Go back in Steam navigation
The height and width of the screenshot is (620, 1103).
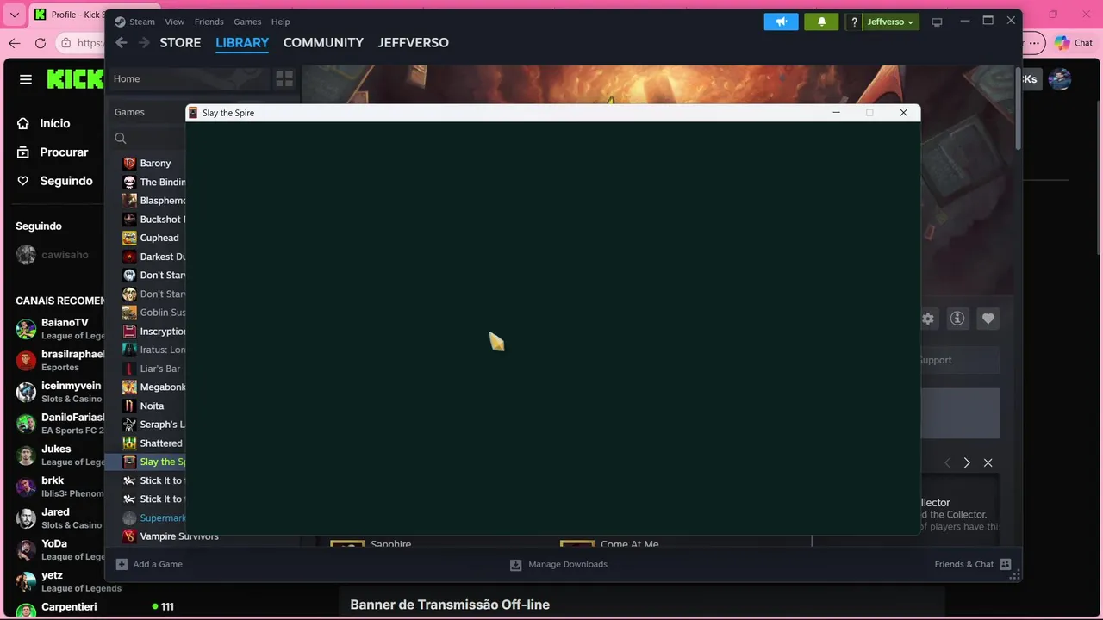point(122,42)
